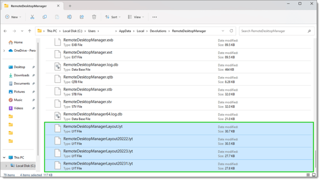The height and width of the screenshot is (181, 321).
Task: Open the See more ellipsis menu
Action: click(154, 17)
